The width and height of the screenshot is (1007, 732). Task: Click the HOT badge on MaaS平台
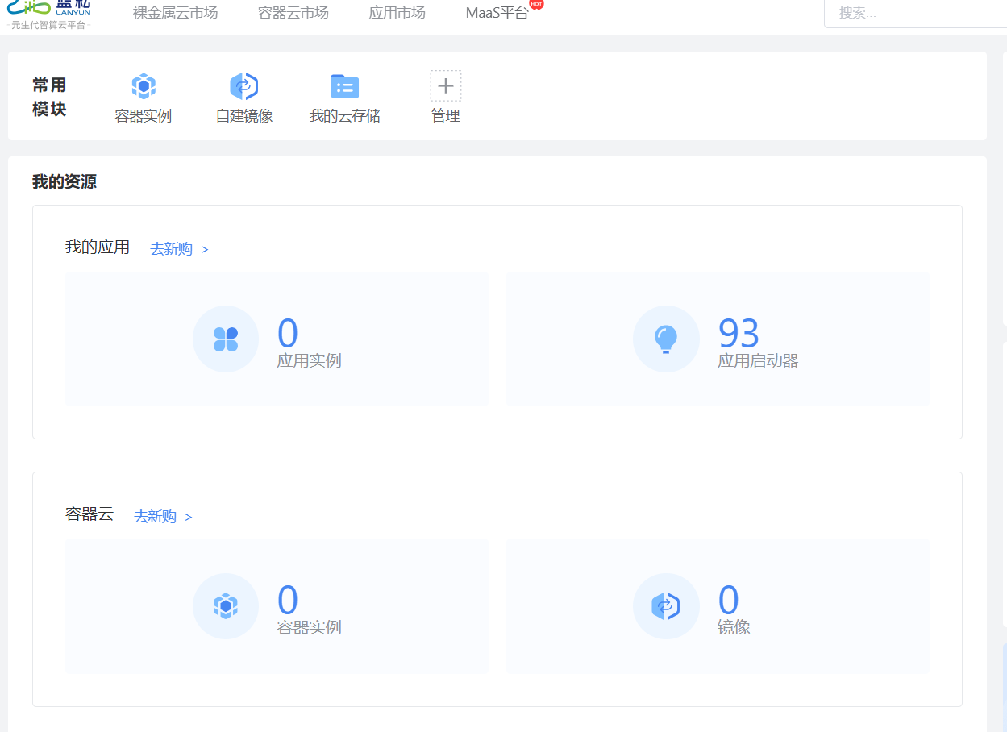click(x=536, y=4)
